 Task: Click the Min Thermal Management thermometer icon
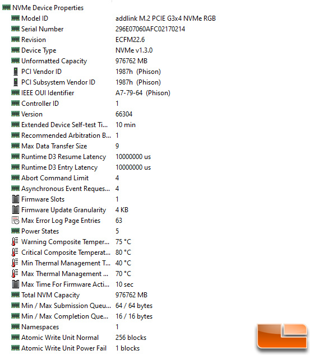click(x=15, y=263)
